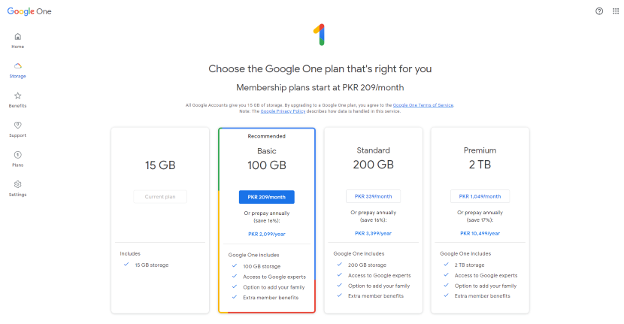The image size is (624, 324).
Task: Click the Recommended Basic 100 GB card
Action: tap(267, 220)
